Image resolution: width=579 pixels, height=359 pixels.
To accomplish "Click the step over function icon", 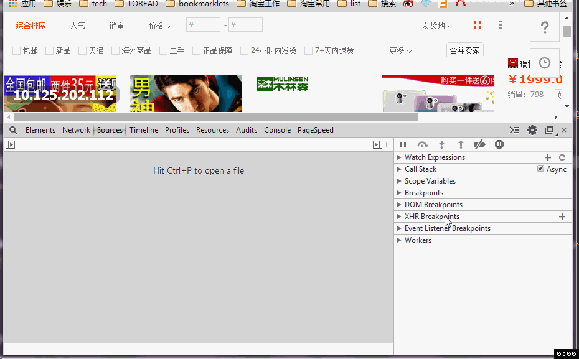I will (x=422, y=144).
